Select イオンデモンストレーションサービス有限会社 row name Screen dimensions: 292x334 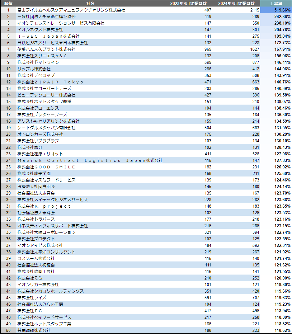[61, 23]
